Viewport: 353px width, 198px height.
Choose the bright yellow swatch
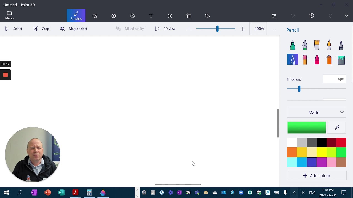(322, 152)
